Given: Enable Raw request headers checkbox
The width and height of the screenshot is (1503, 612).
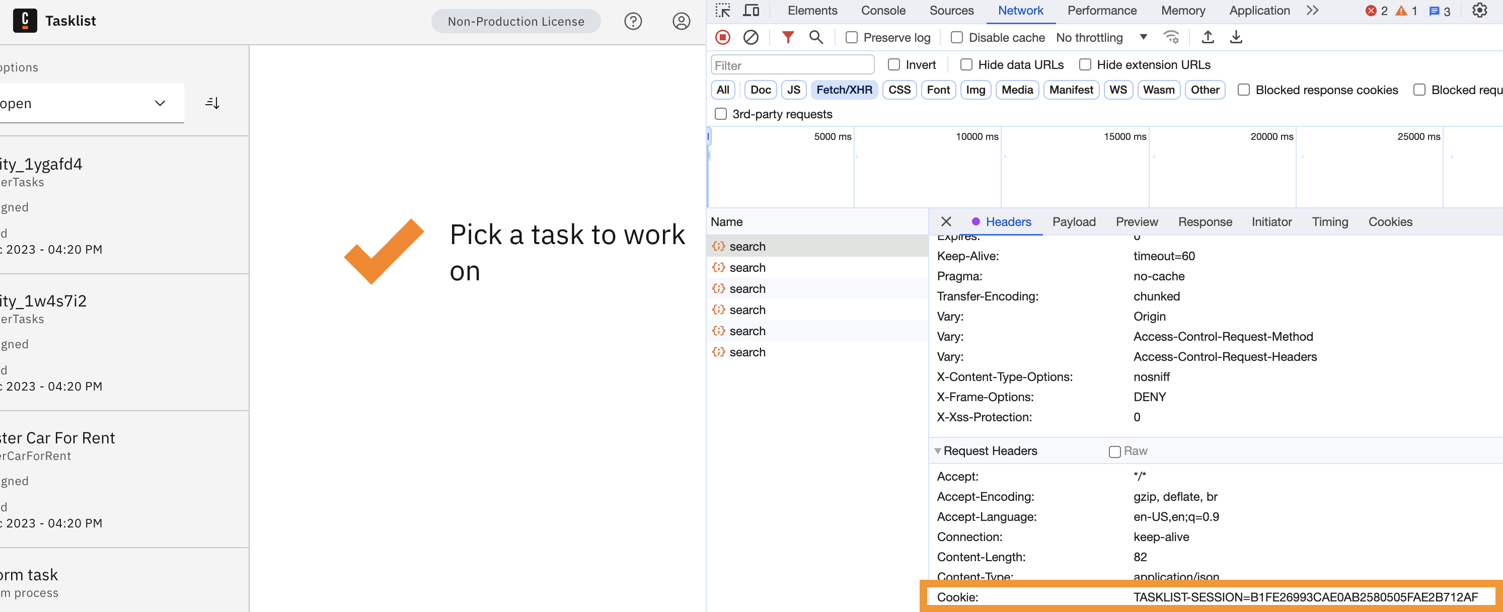Looking at the screenshot, I should [1114, 451].
